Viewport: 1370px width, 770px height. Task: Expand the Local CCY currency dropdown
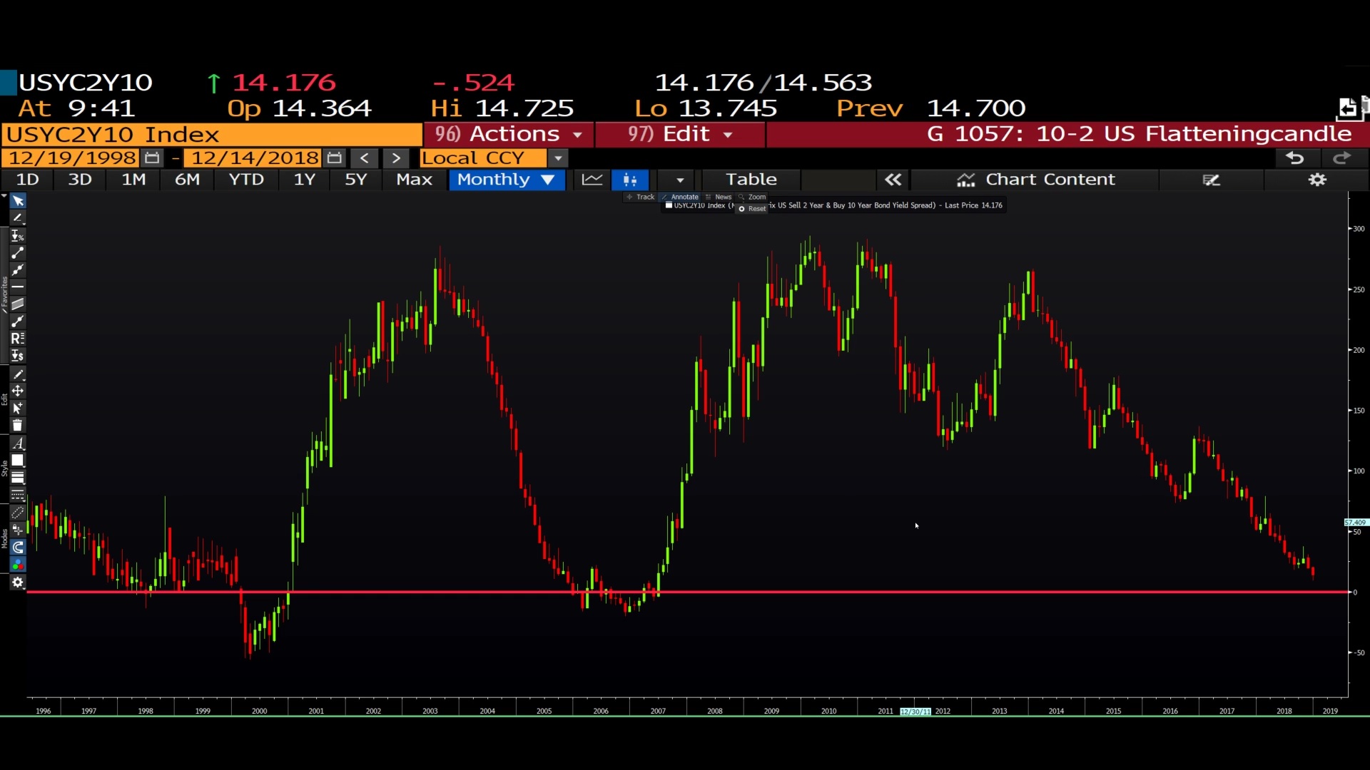pos(558,158)
